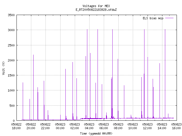Click the '050823 12:00' time label
Screen dimensions: 182x136
pyautogui.click(x=147, y=126)
